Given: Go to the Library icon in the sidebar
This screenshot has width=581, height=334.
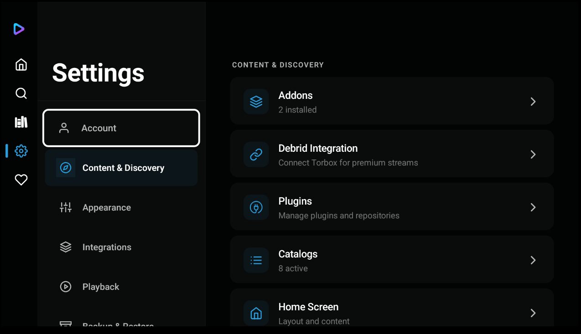Looking at the screenshot, I should click(x=21, y=122).
